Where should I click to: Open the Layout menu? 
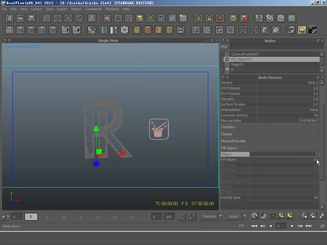pyautogui.click(x=36, y=9)
